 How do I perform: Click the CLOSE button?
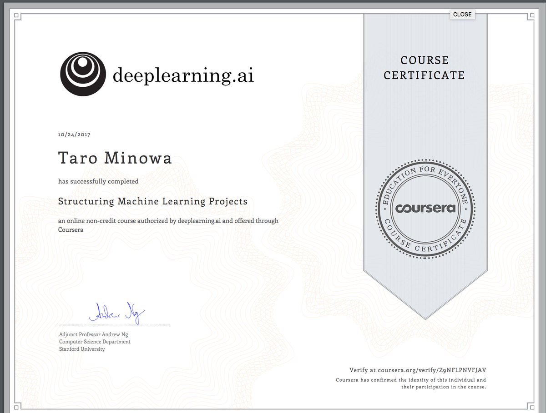(x=462, y=15)
